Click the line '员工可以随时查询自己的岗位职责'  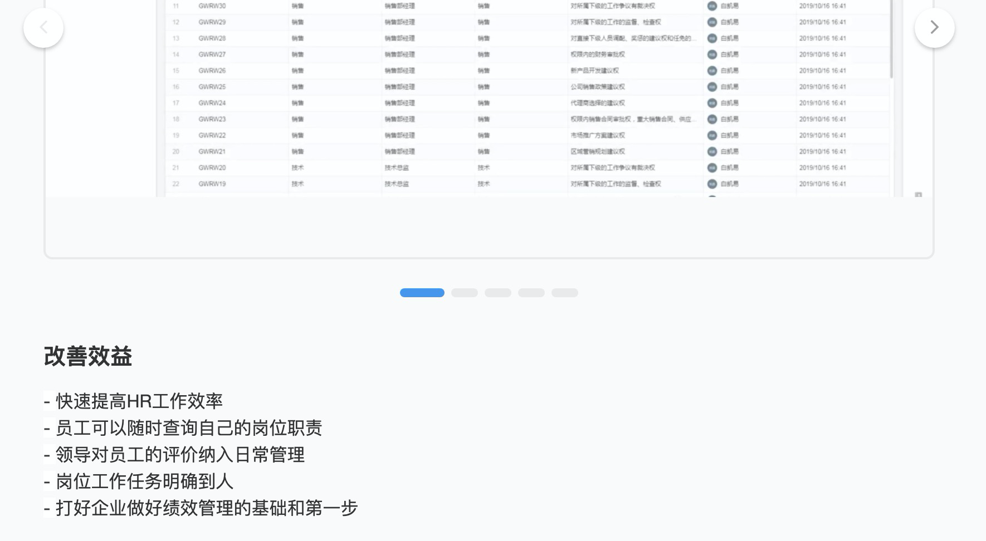[189, 427]
